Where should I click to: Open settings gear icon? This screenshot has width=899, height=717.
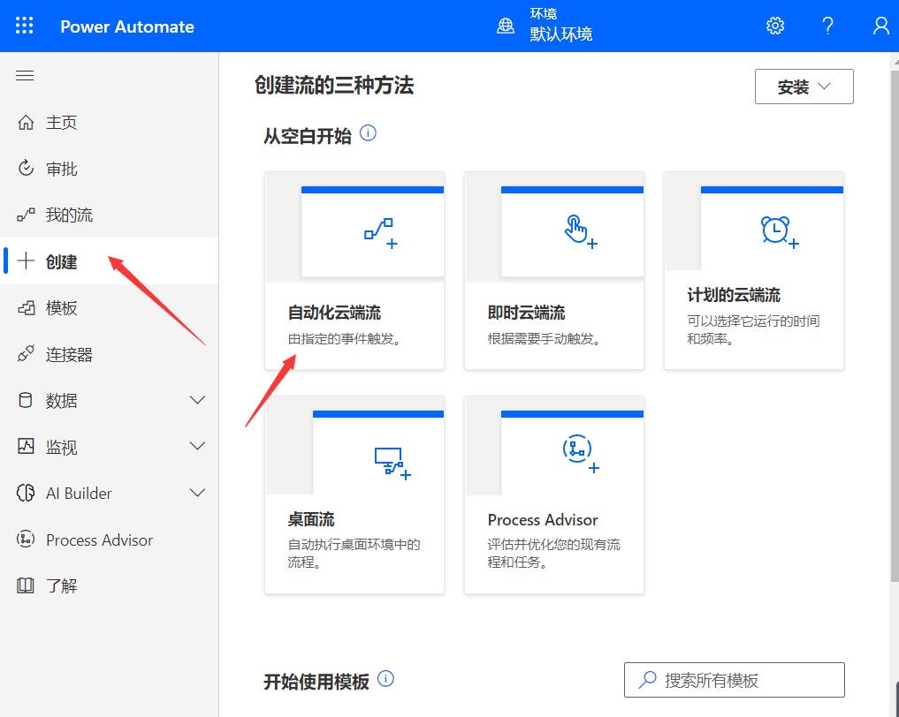click(775, 26)
